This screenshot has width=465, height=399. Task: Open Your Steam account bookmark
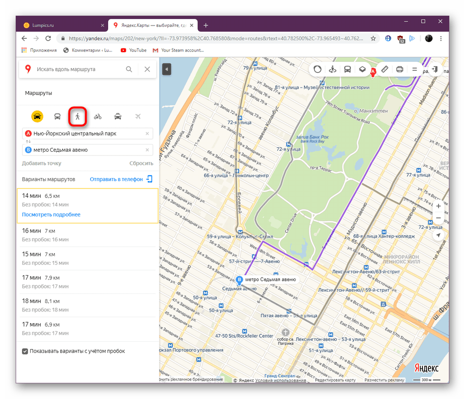pyautogui.click(x=178, y=50)
